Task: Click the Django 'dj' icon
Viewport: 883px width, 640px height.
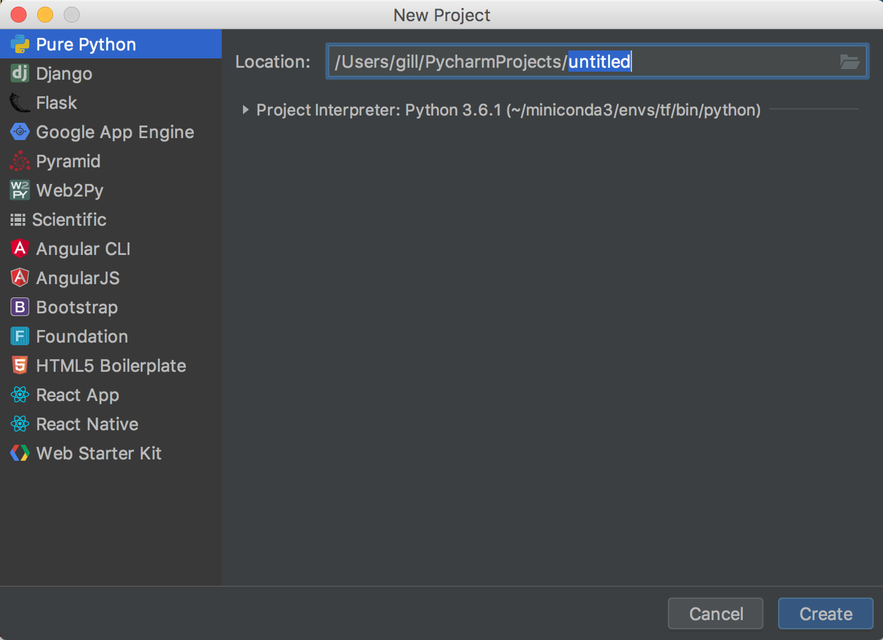Action: tap(19, 73)
